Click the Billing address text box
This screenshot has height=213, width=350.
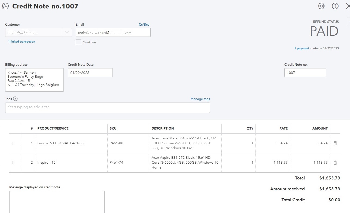[34, 80]
